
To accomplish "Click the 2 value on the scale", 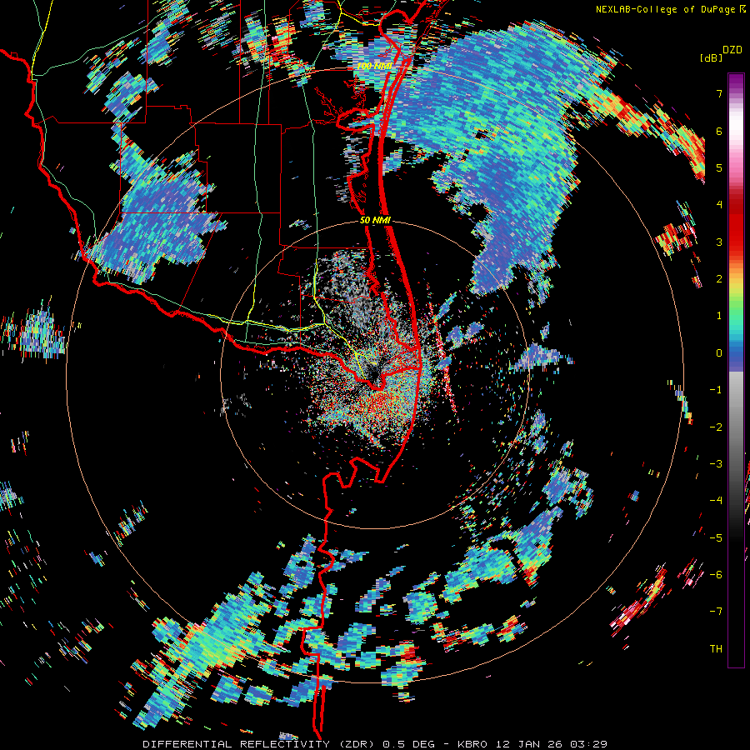I will (x=719, y=278).
